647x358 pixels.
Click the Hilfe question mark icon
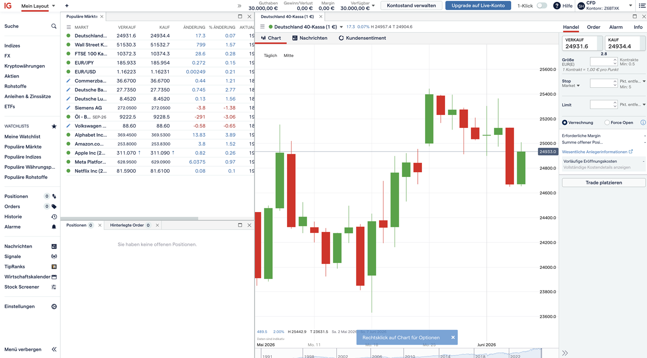(557, 6)
